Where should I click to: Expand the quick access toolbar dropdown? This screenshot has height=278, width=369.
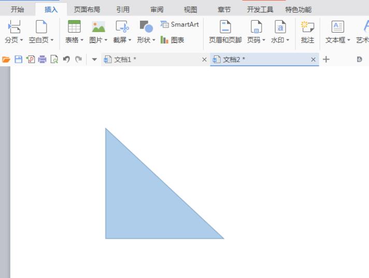pyautogui.click(x=94, y=60)
